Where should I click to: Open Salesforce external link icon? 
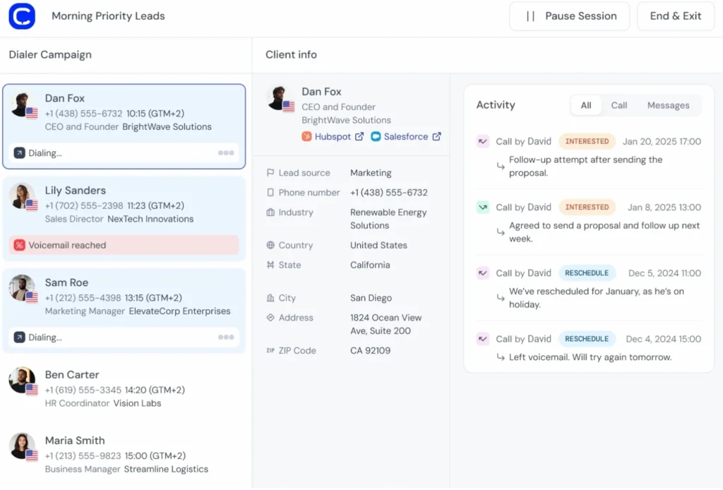pyautogui.click(x=436, y=137)
